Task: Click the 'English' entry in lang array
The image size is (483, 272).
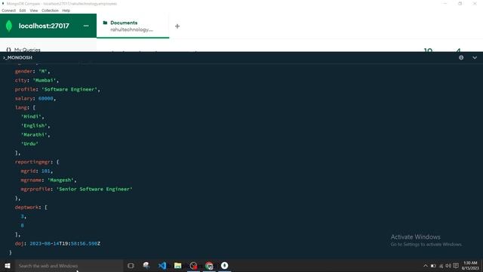Action: point(34,125)
